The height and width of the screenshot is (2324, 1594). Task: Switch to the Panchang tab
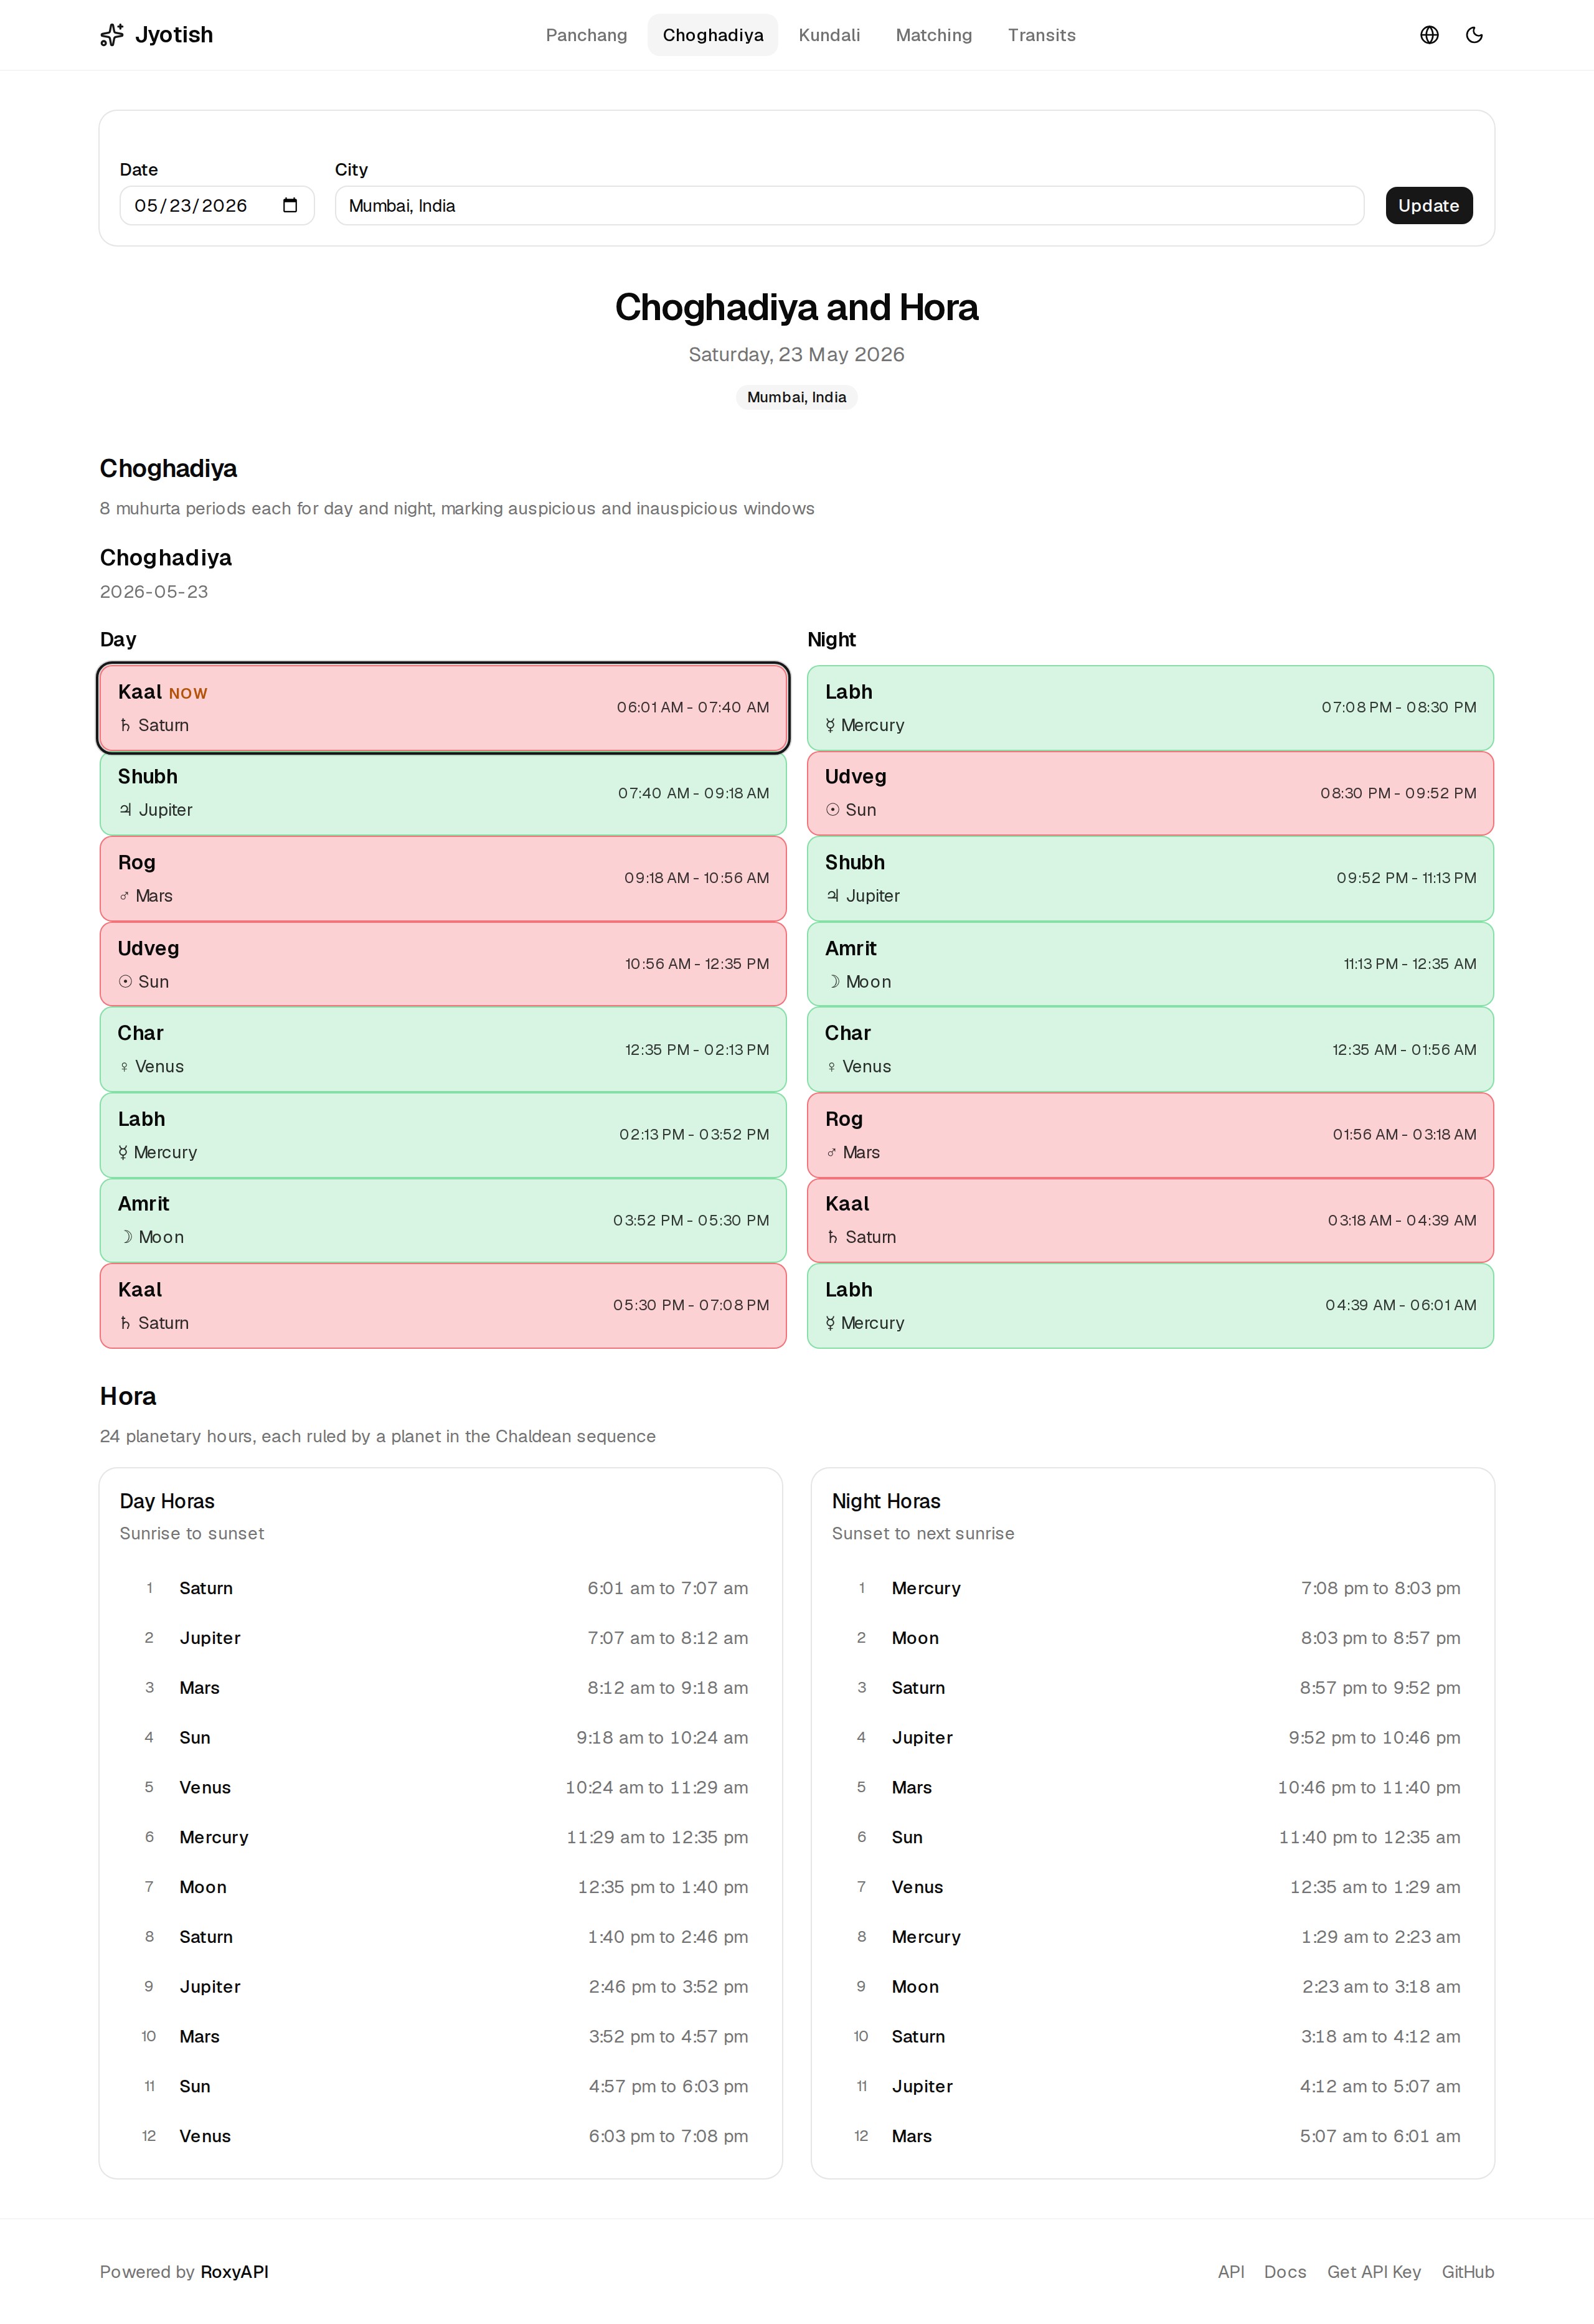click(586, 35)
